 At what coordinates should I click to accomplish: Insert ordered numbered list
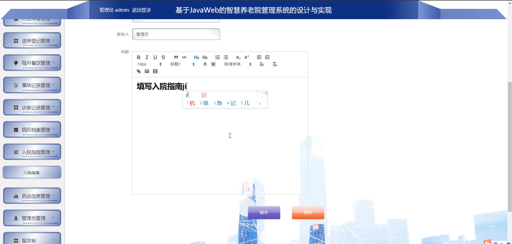(x=218, y=57)
